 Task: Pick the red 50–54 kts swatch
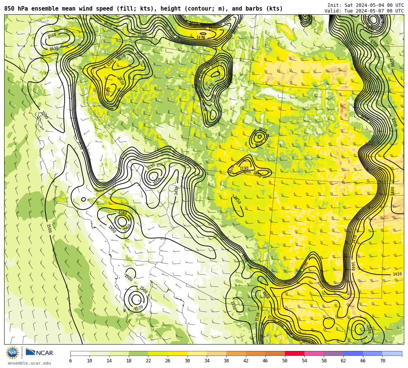(295, 353)
